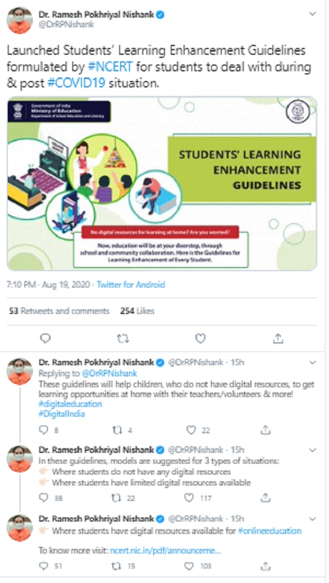Expand options chevron on 3 types reply
Image resolution: width=329 pixels, height=583 pixels.
pyautogui.click(x=312, y=450)
